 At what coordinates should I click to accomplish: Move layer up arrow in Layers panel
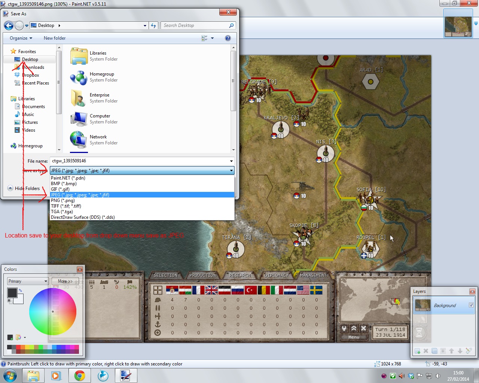[x=452, y=351]
